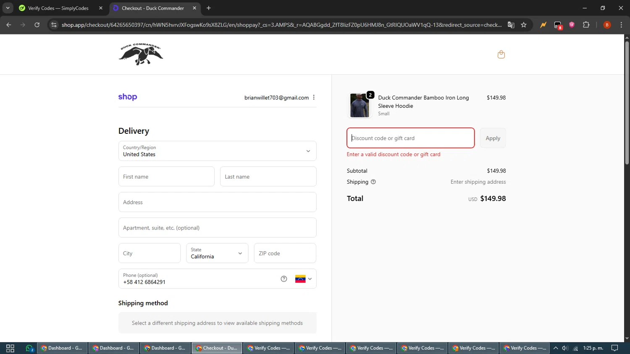Click 'Enter a valid discount code' error text
This screenshot has width=630, height=354.
pos(394,154)
